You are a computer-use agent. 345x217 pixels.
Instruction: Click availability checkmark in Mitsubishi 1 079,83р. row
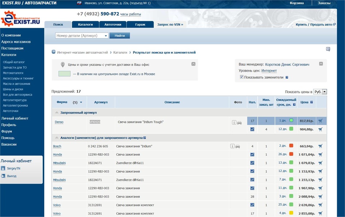[252, 163]
